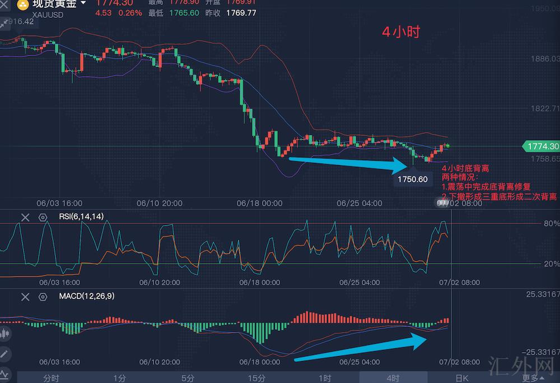Select the candlestick chart type icon
The width and height of the screenshot is (560, 383).
coord(4,334)
